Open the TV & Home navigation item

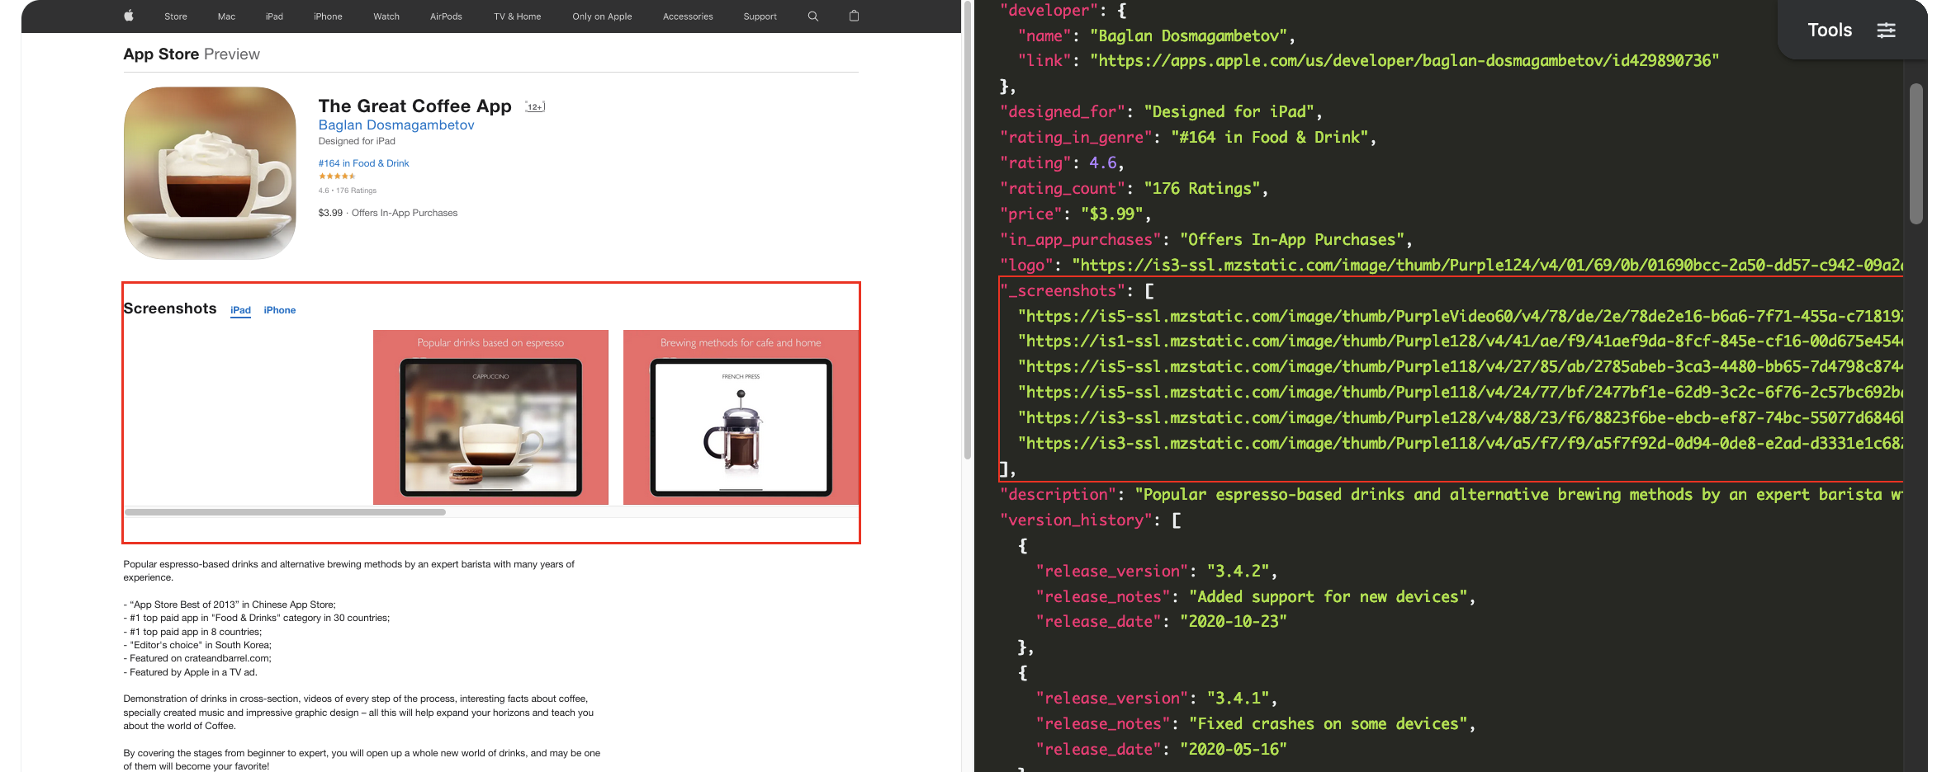pos(516,16)
